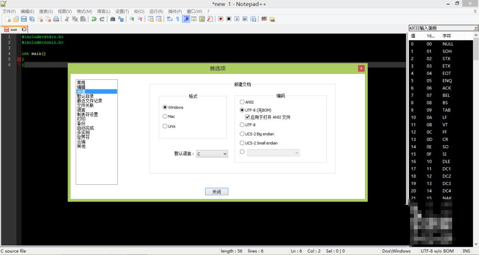The width and height of the screenshot is (479, 255).
Task: Choose plain UTF-8 encoding radio button
Action: coord(242,125)
